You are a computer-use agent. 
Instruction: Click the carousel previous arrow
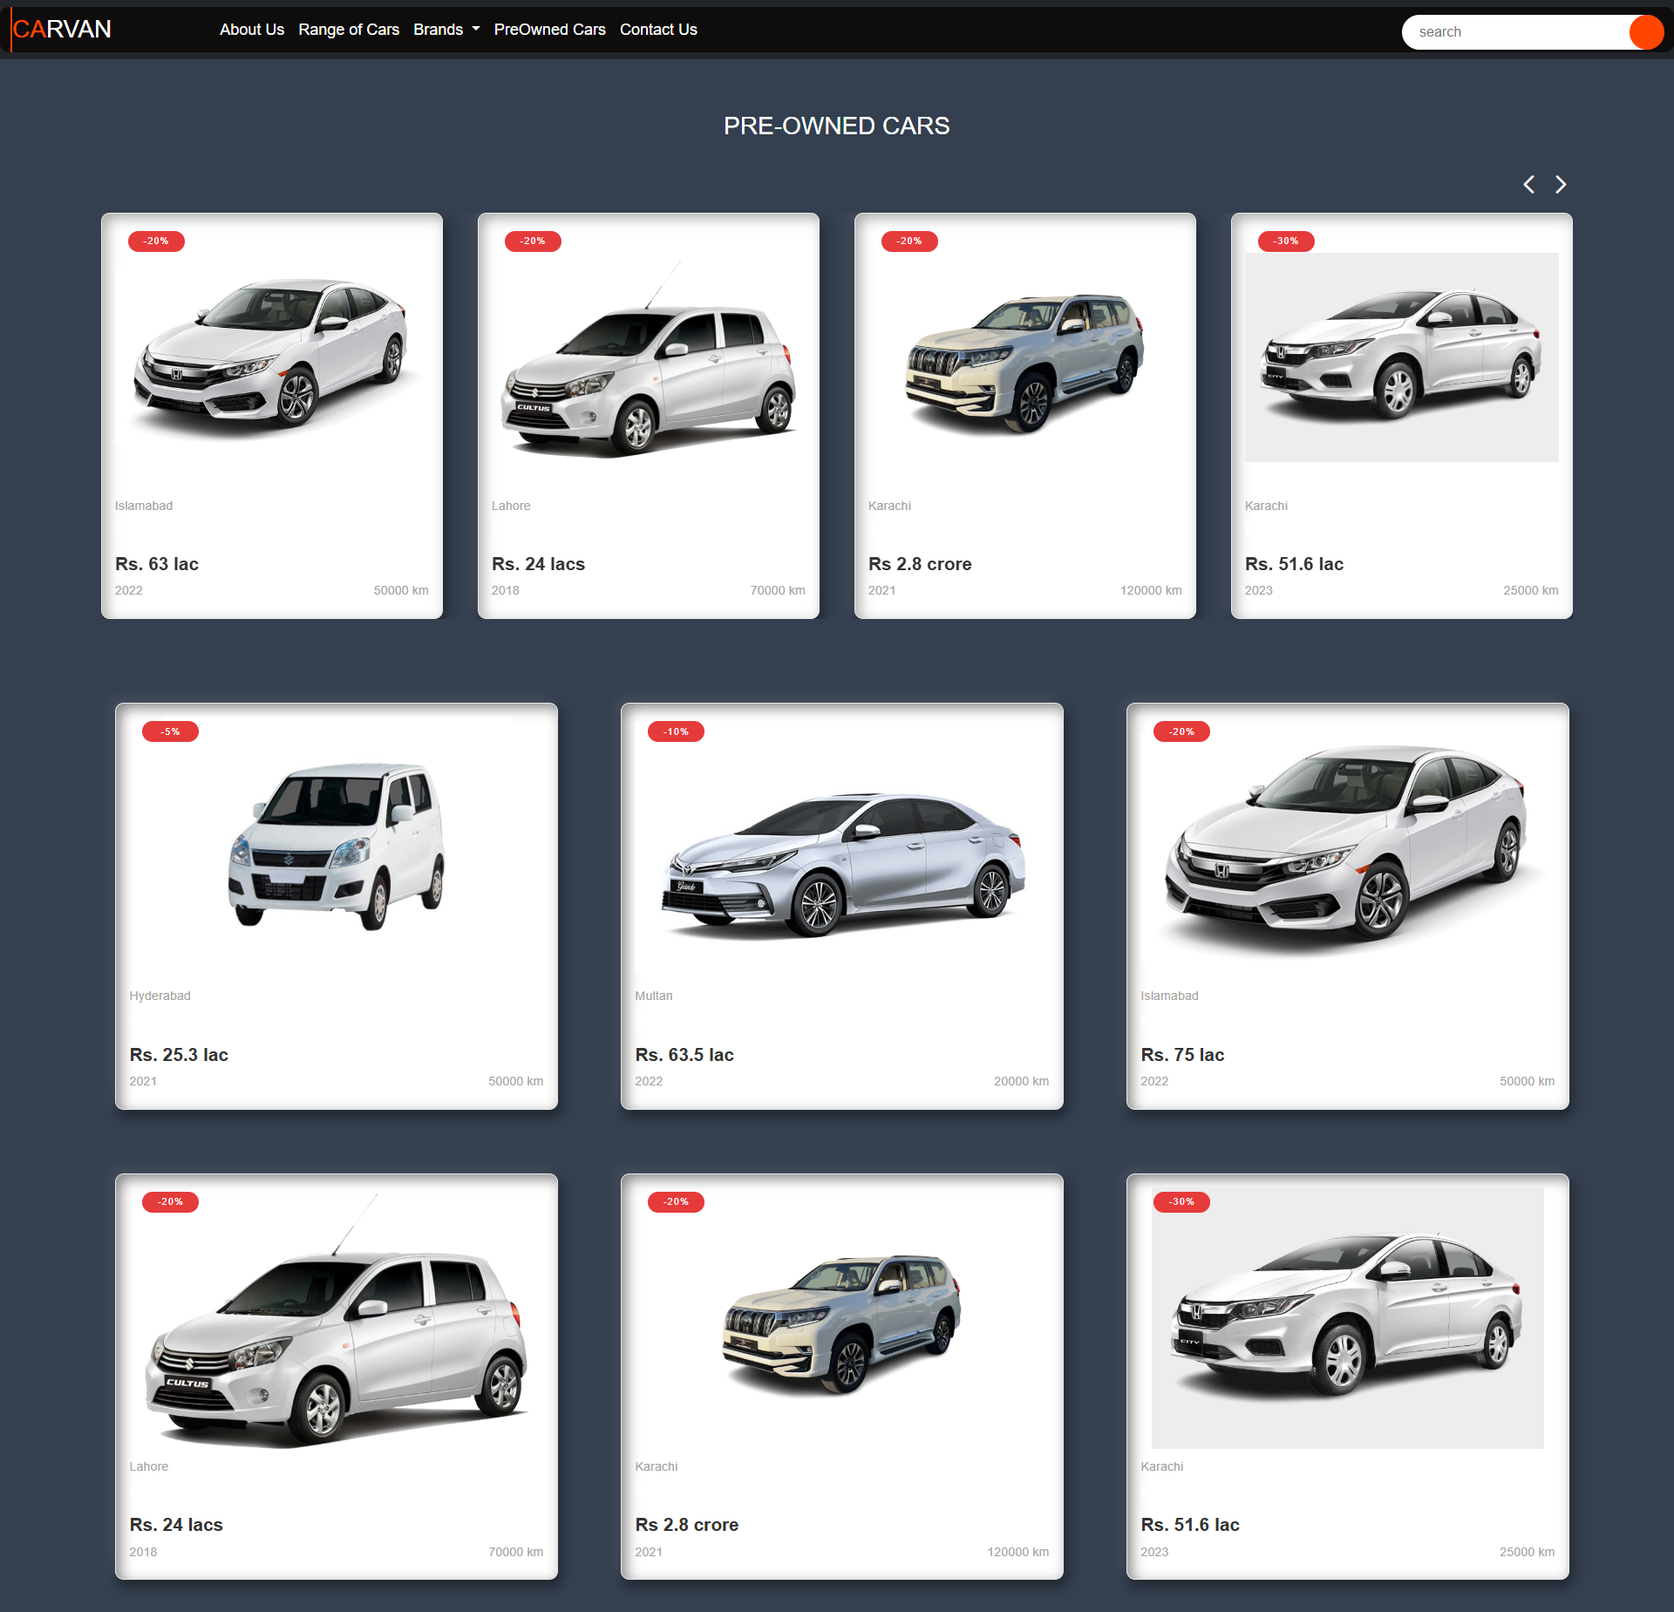[x=1528, y=185]
